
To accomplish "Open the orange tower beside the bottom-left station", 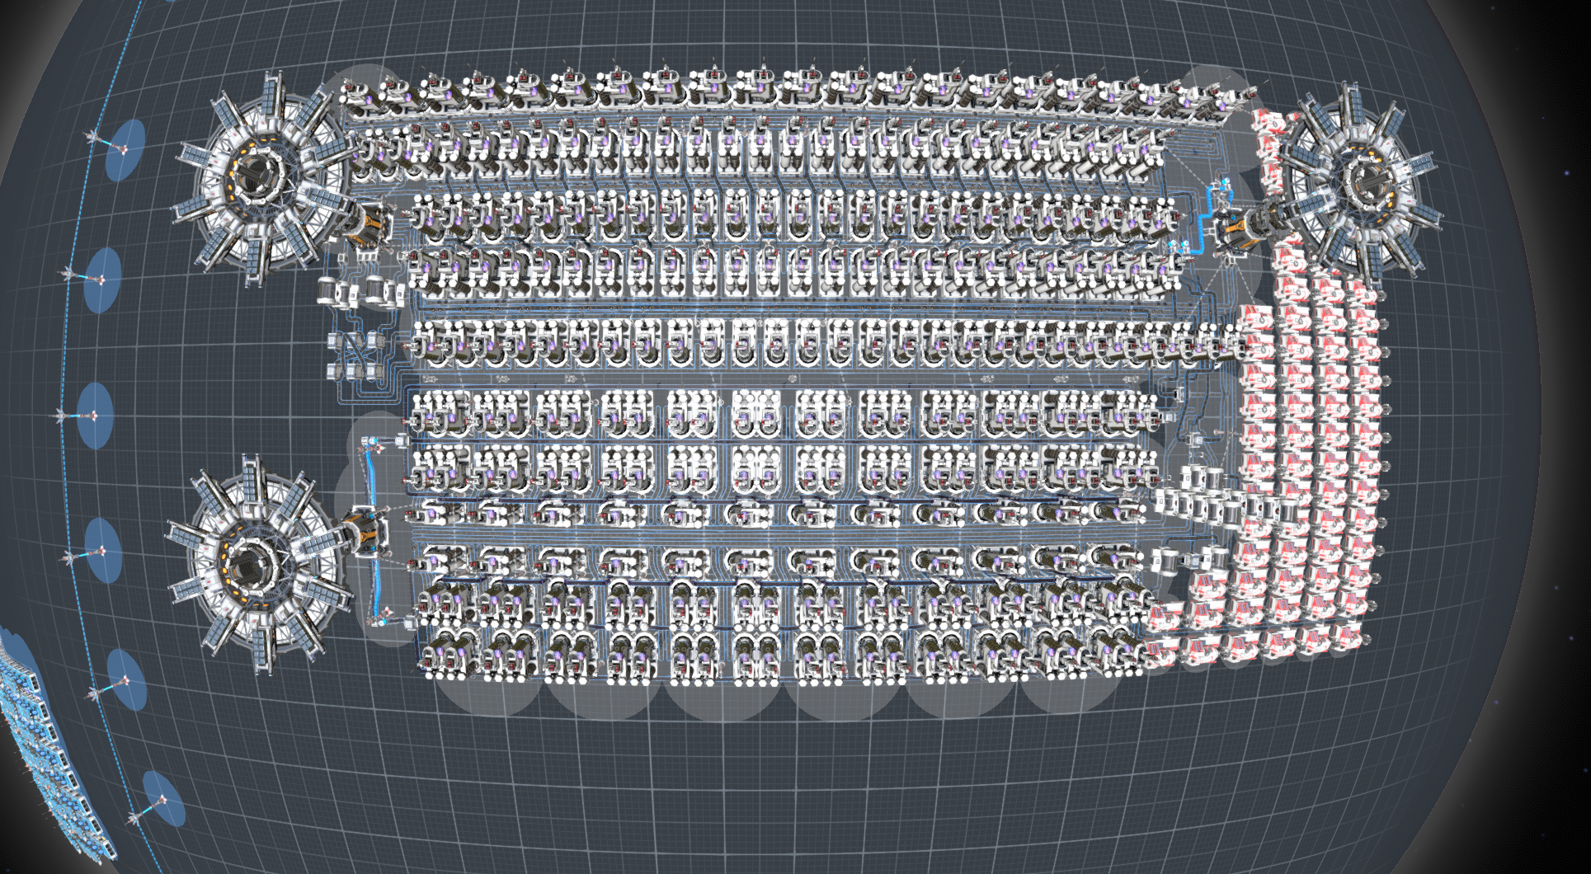I will [363, 530].
